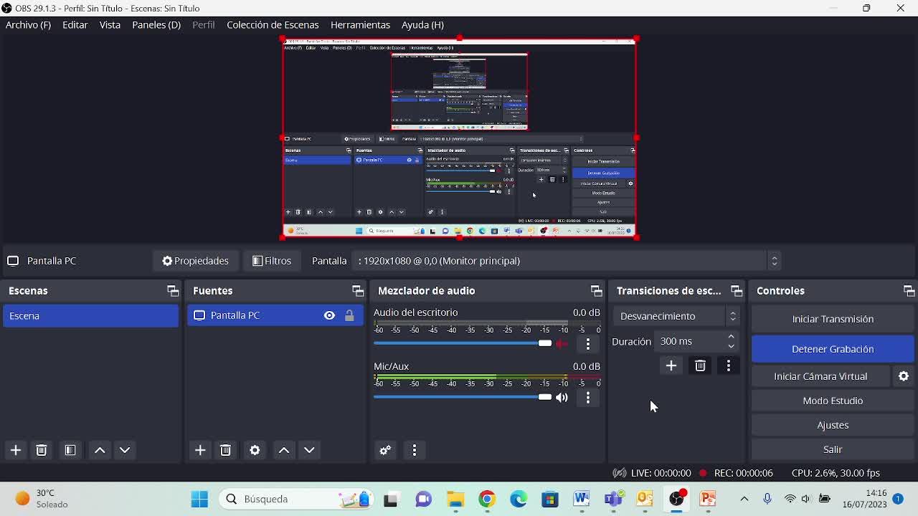Click the Propiedades button
The image size is (918, 516).
pyautogui.click(x=195, y=261)
